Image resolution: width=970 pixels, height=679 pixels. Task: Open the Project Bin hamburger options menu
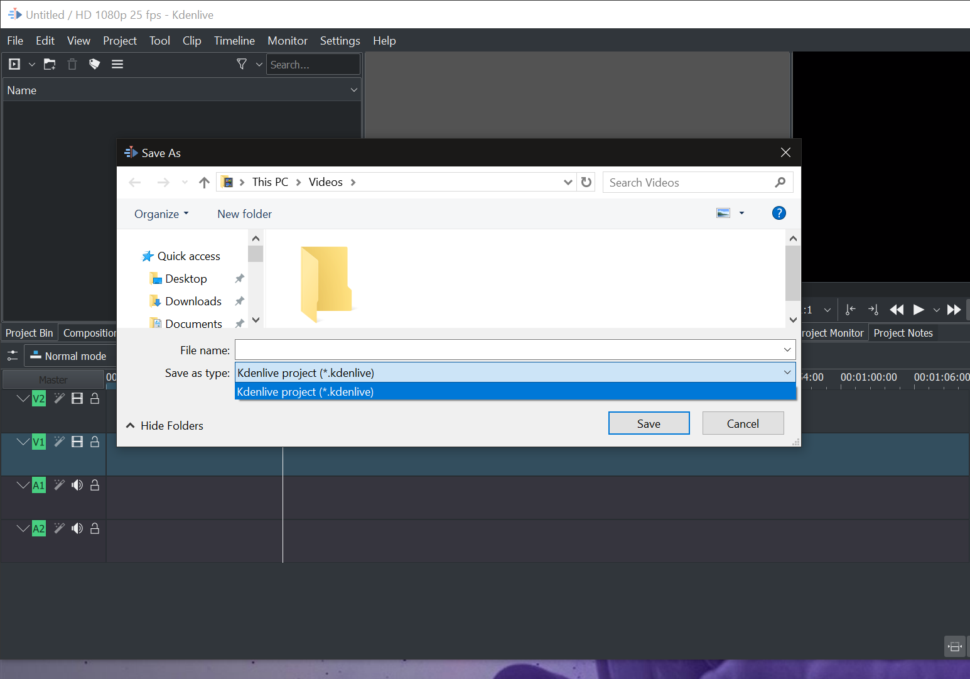pos(117,64)
